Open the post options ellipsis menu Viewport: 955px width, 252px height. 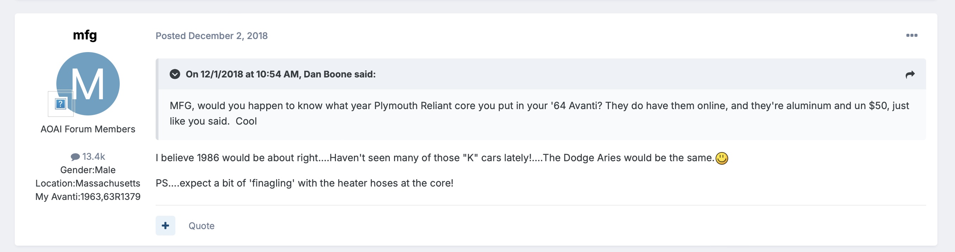pyautogui.click(x=911, y=36)
